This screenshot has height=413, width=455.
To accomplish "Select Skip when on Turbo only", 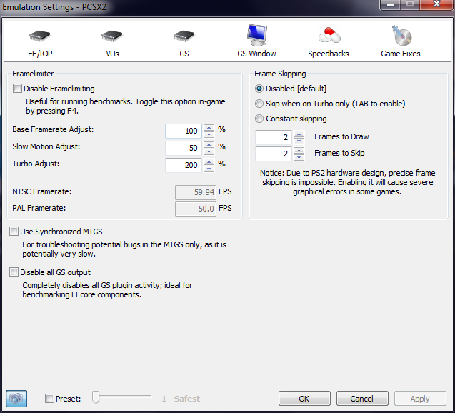I will [259, 104].
